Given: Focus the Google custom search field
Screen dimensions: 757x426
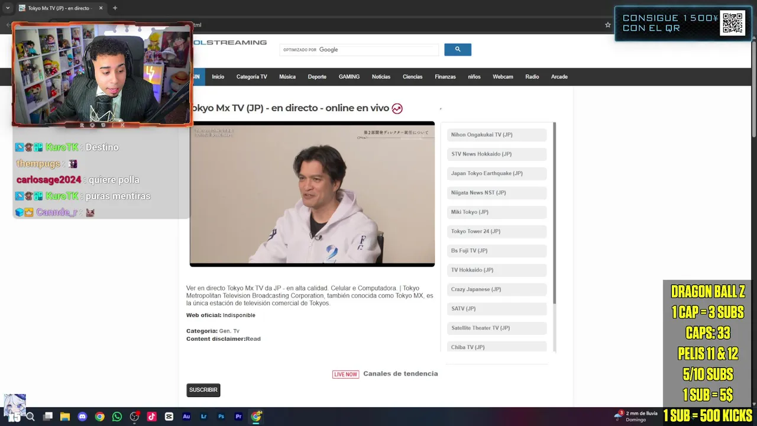Looking at the screenshot, I should [x=359, y=50].
